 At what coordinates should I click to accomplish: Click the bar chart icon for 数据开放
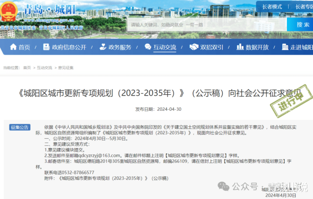(x=240, y=47)
